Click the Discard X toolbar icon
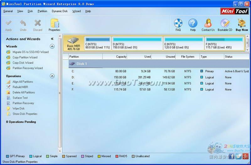Image resolution: width=251 pixels, height=165 pixels. click(x=38, y=23)
